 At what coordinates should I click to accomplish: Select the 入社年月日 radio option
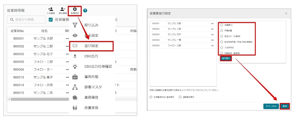(222, 48)
